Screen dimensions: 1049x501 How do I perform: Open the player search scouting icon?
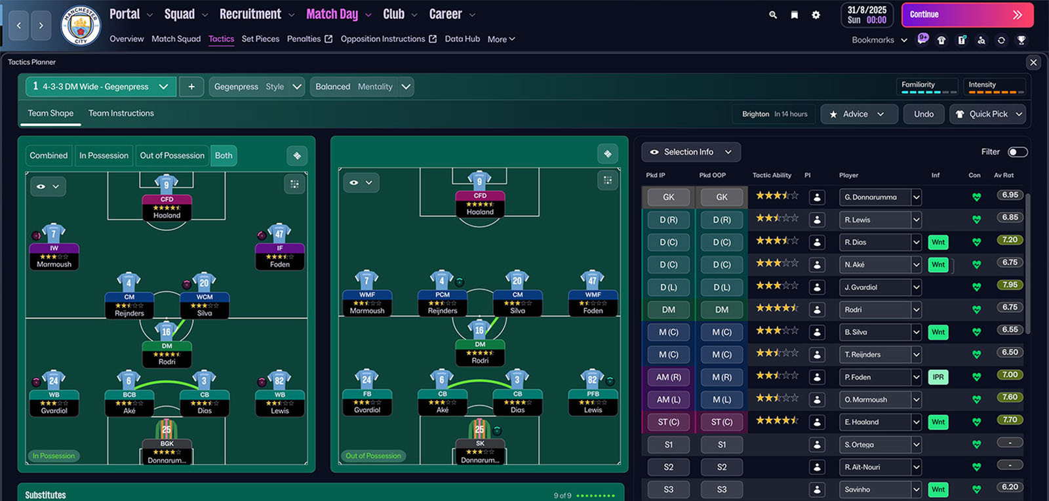tap(981, 40)
